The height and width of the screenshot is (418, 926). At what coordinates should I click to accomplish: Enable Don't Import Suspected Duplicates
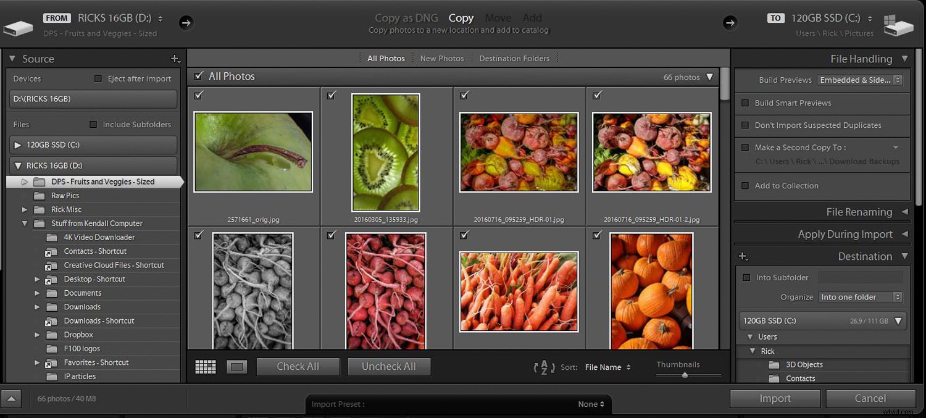click(x=745, y=125)
